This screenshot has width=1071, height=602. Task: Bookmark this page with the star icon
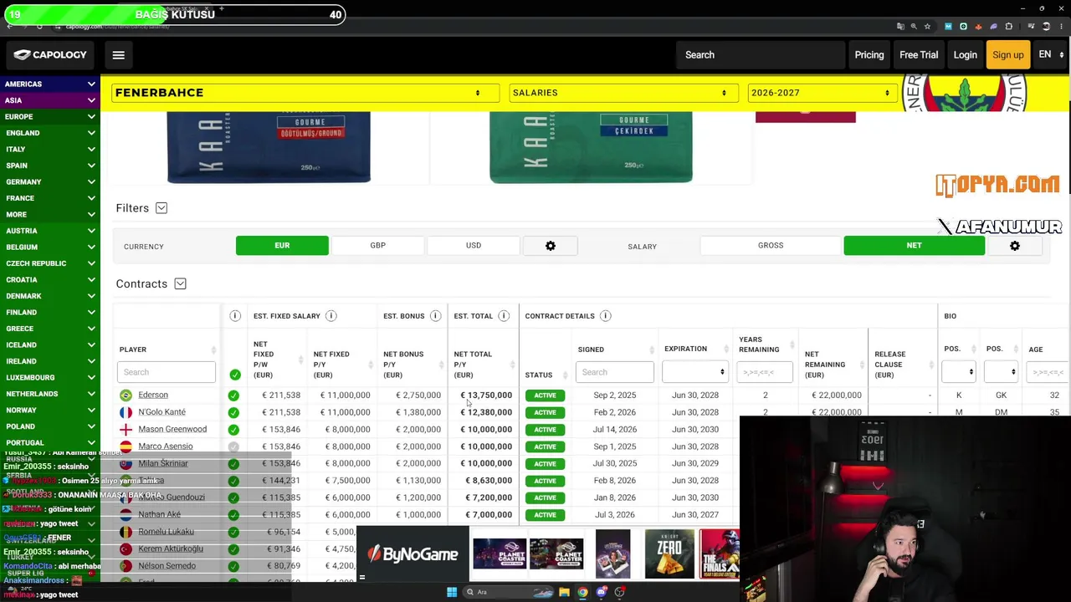click(x=927, y=27)
